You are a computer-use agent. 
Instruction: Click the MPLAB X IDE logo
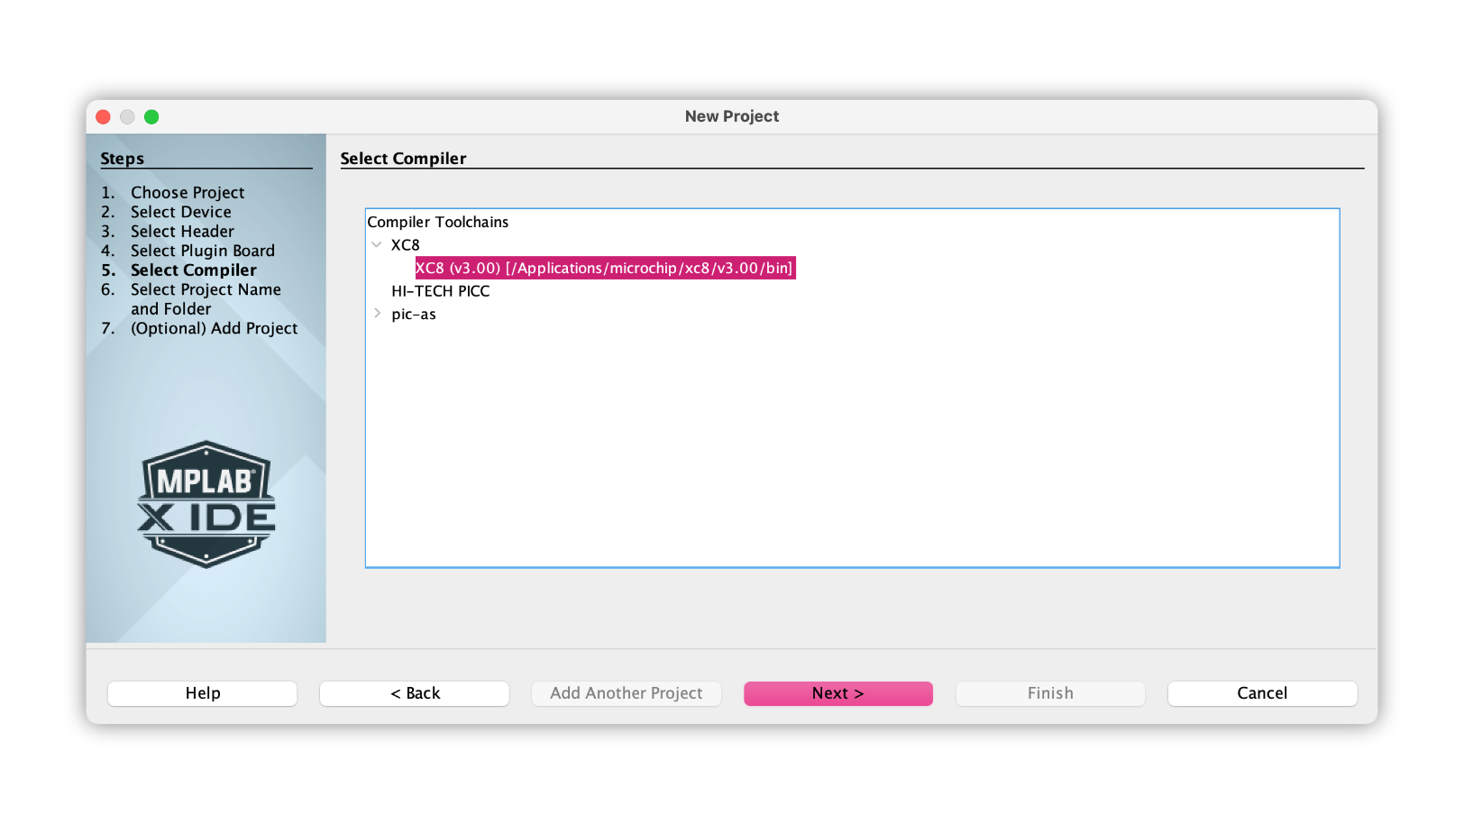pyautogui.click(x=206, y=504)
